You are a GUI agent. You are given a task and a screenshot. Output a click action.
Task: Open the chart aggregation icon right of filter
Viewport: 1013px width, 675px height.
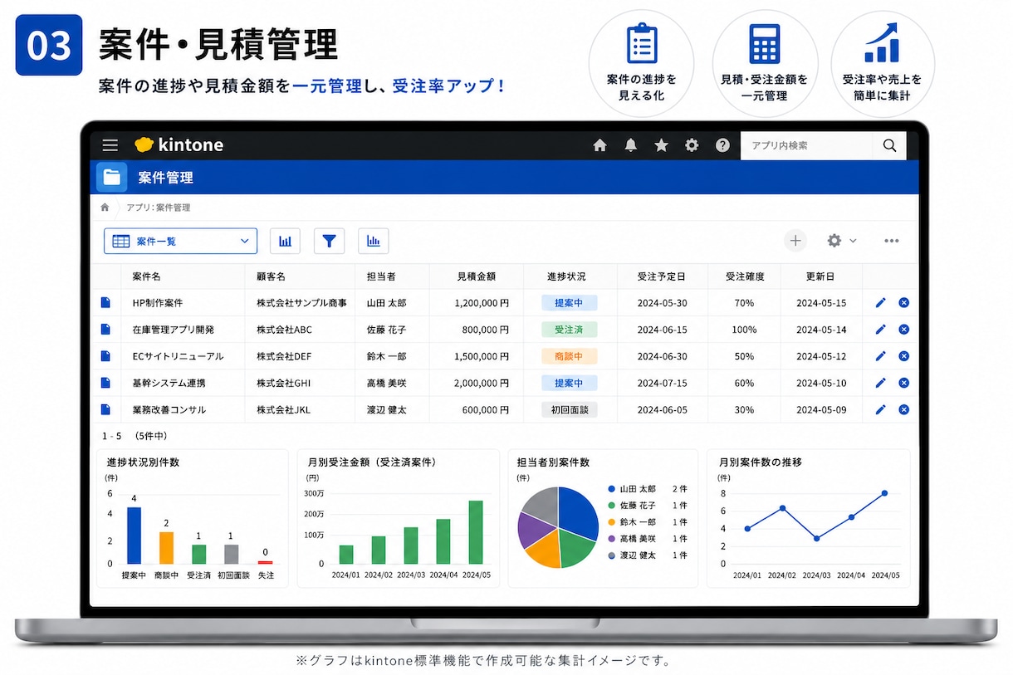(374, 241)
